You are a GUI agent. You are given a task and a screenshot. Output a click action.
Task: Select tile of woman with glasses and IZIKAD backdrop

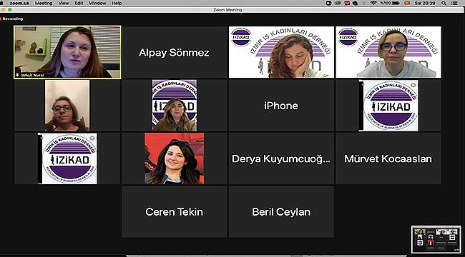(388, 52)
